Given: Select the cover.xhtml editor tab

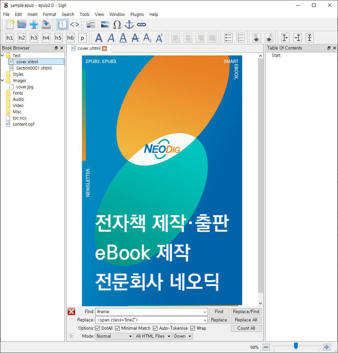Looking at the screenshot, I should tap(88, 48).
